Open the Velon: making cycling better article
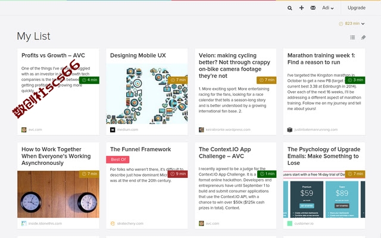This screenshot has width=381, height=238. (235, 65)
